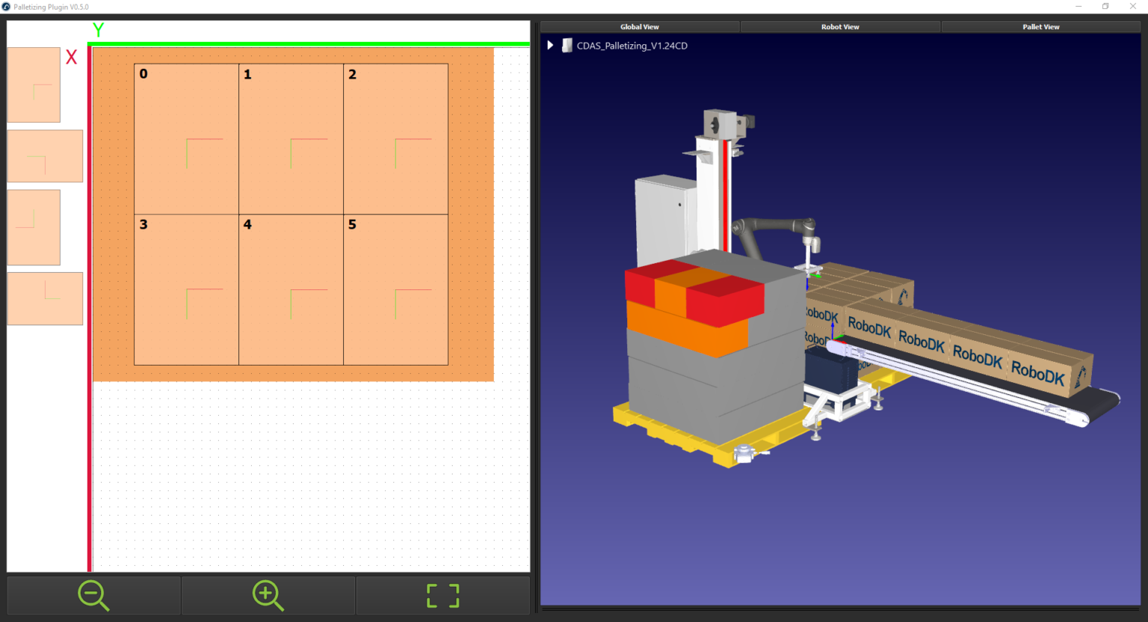The height and width of the screenshot is (622, 1148).
Task: Switch to the Global View tab
Action: coord(640,26)
